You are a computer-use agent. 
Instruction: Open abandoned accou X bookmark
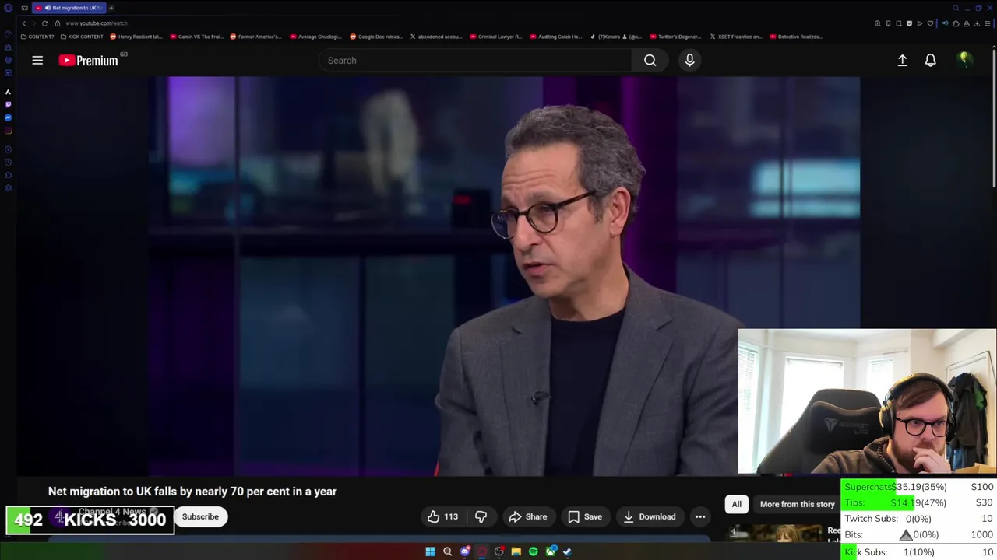click(x=436, y=37)
